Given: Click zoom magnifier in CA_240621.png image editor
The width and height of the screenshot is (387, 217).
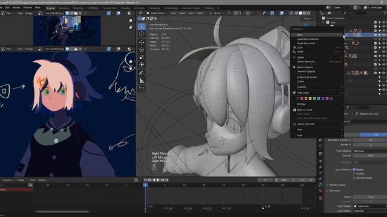Looking at the screenshot, I should tap(131, 20).
